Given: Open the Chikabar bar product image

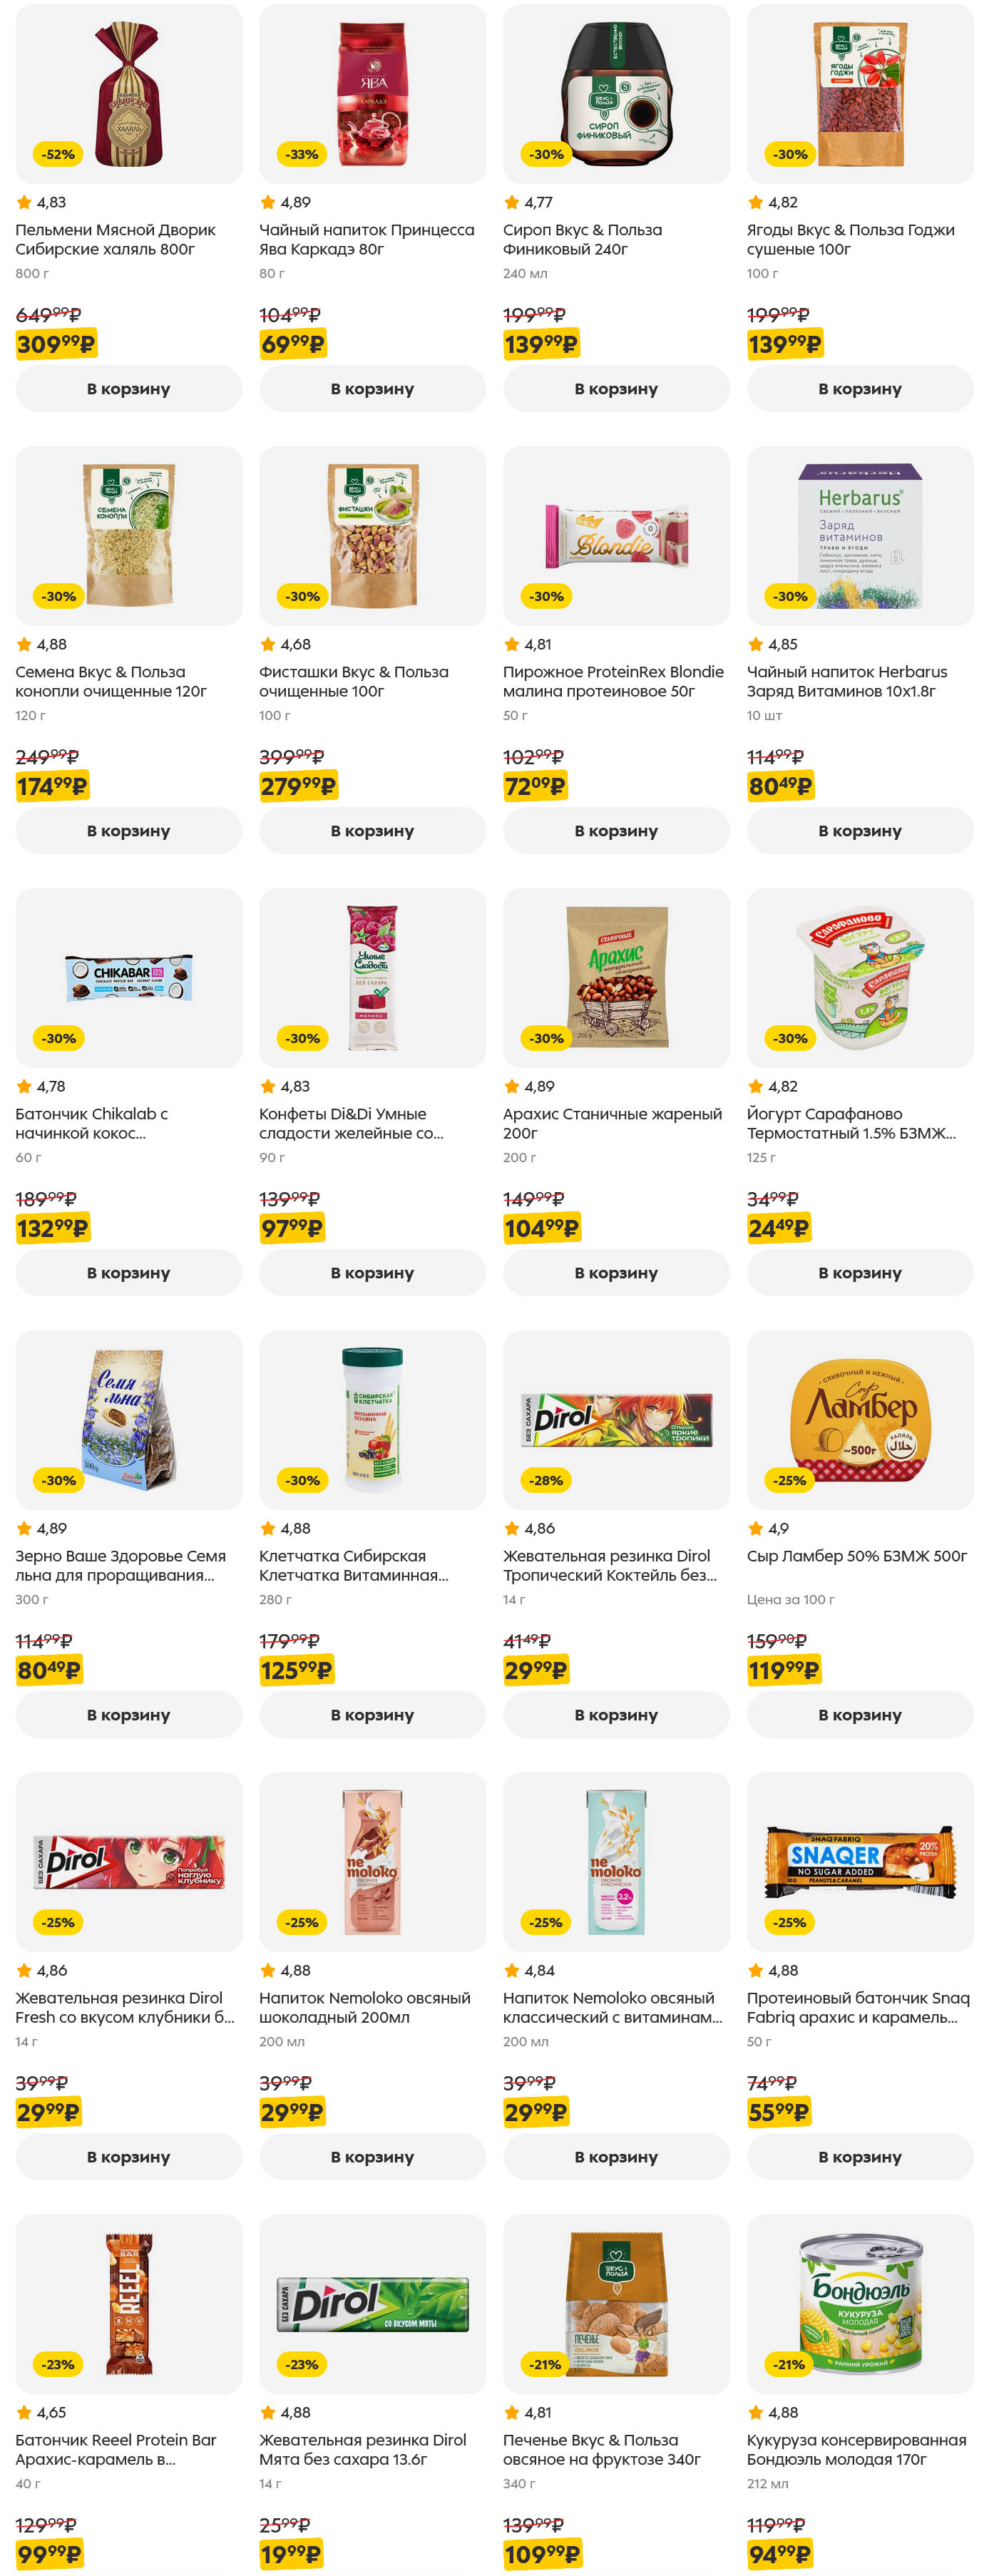Looking at the screenshot, I should coord(128,977).
